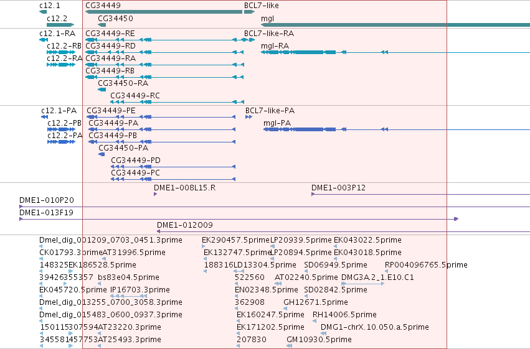Select the EK132747.5prime EST label
This screenshot has height=349, width=530.
[238, 253]
